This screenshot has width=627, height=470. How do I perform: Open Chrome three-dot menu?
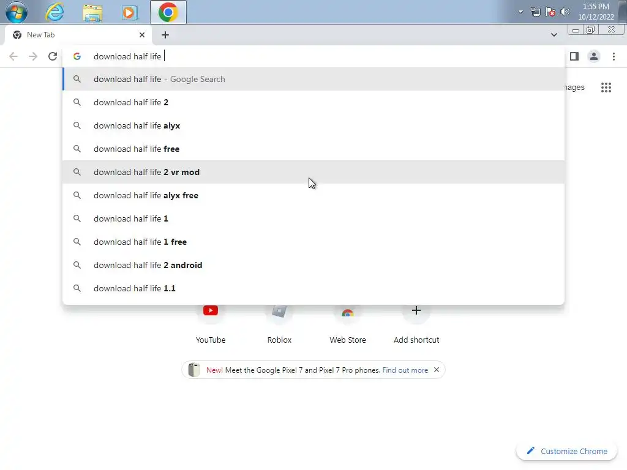614,56
